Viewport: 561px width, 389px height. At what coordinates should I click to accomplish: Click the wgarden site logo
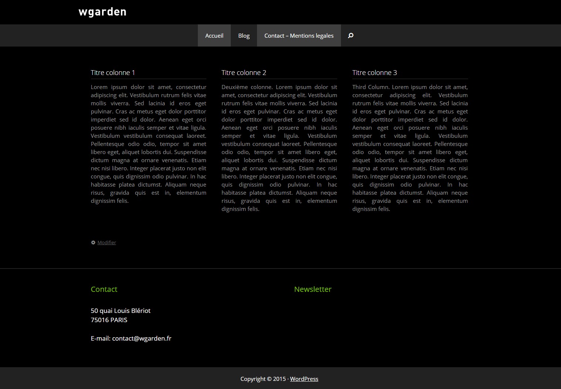pos(102,11)
